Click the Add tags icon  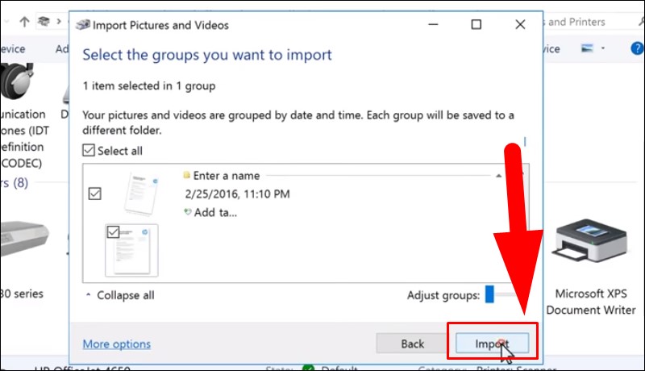tap(188, 212)
